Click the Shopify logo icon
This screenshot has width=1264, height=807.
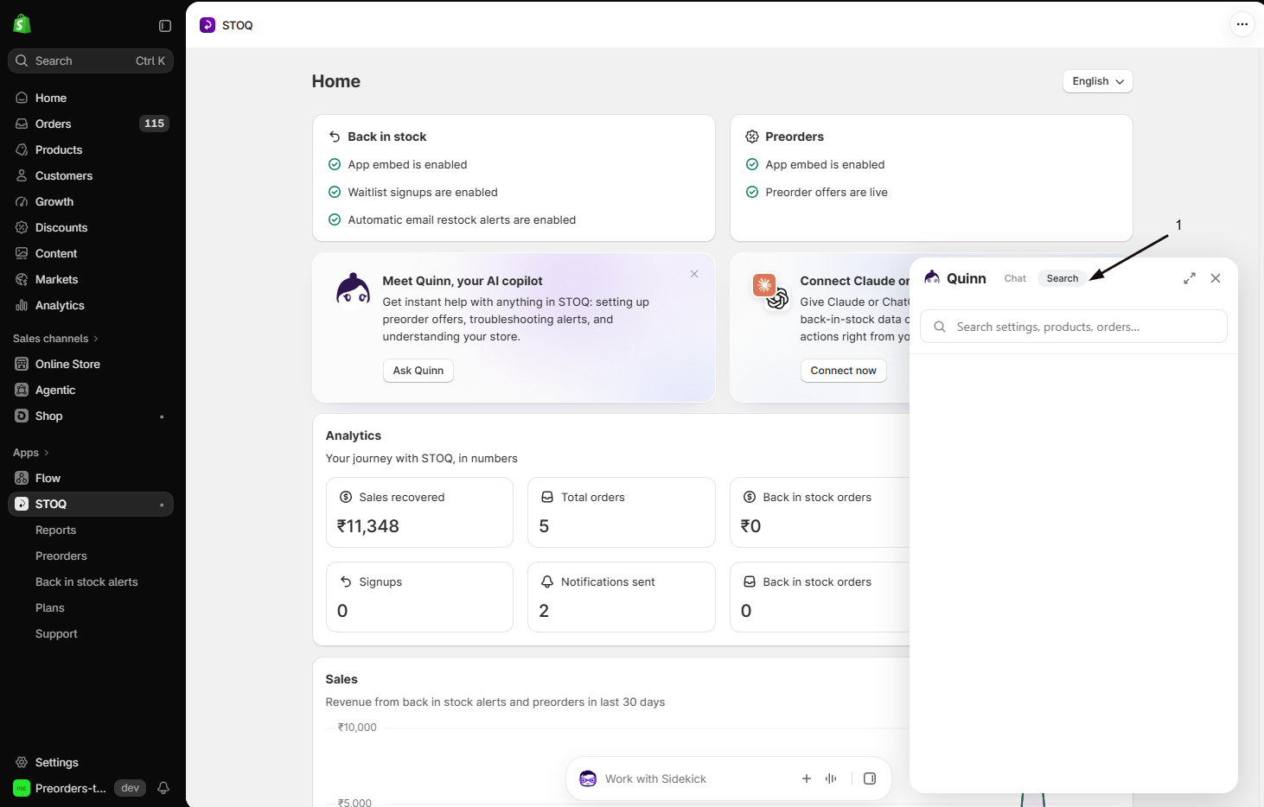22,24
